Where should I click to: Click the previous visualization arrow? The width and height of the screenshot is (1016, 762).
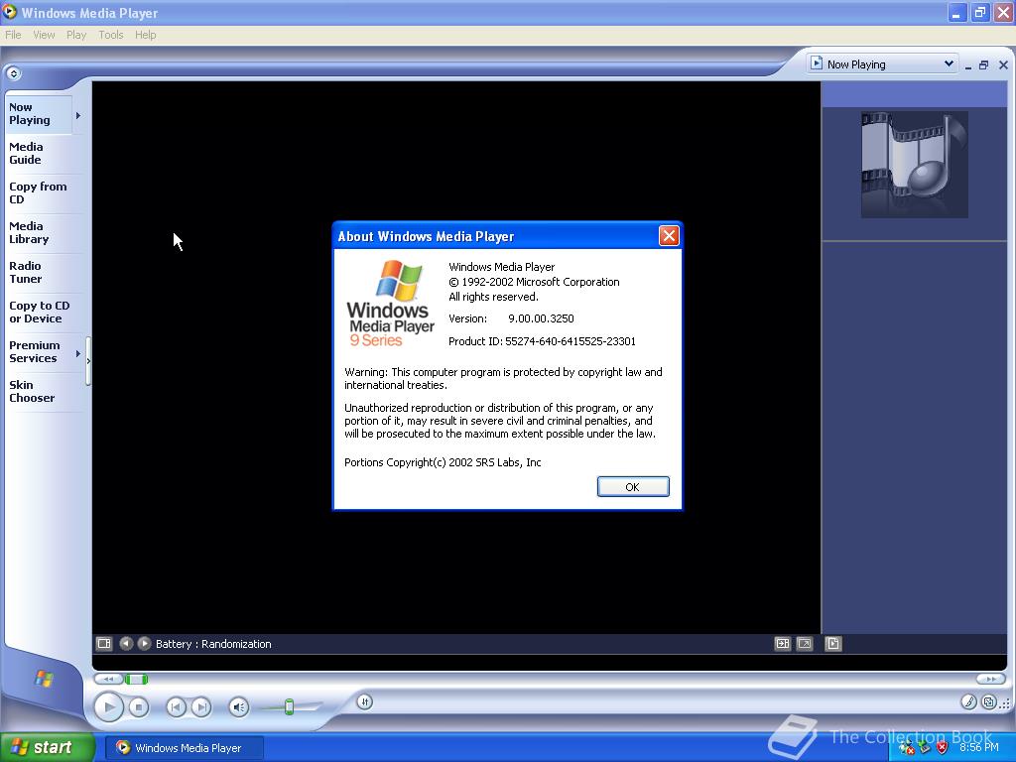(126, 643)
